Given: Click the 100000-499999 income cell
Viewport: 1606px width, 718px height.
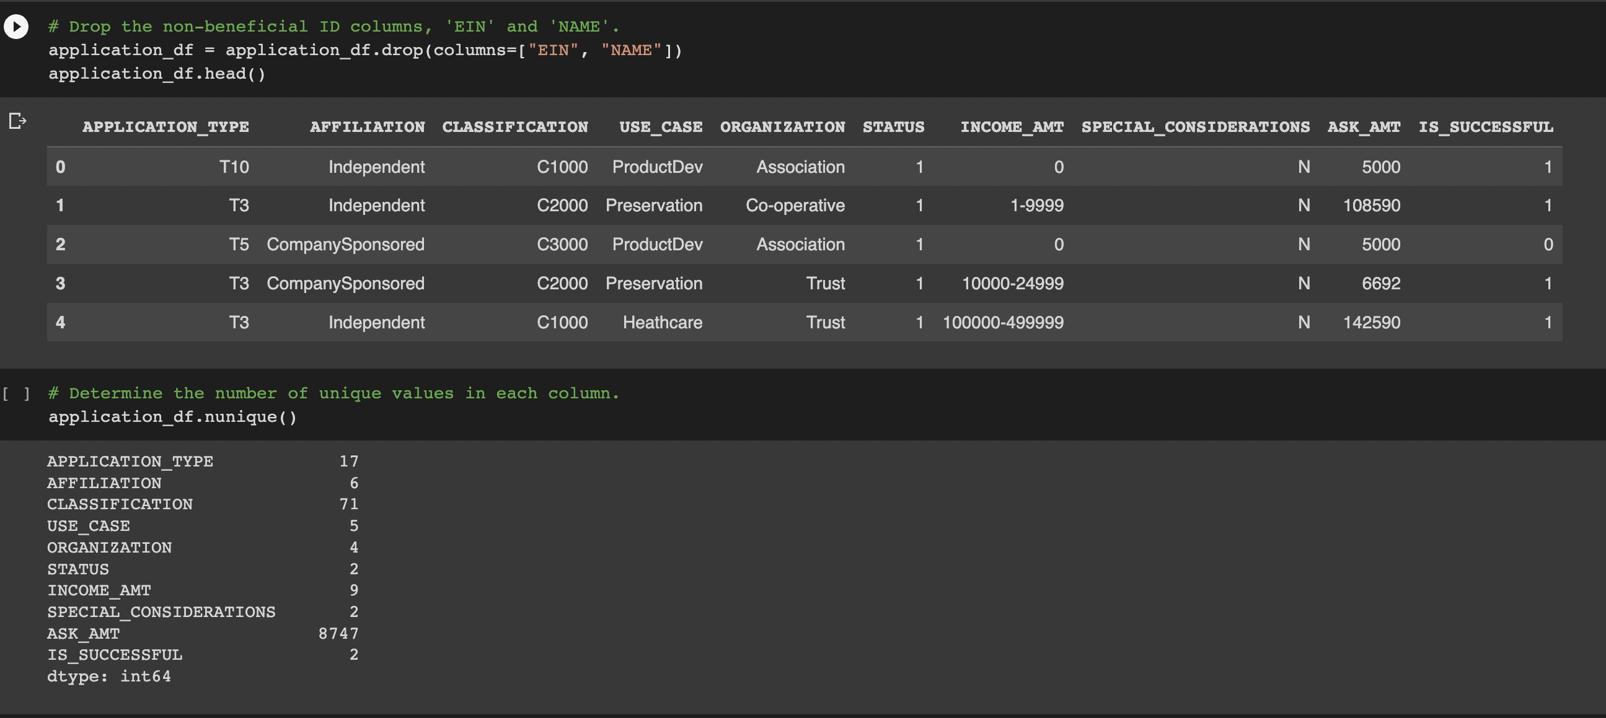Looking at the screenshot, I should click(1002, 323).
